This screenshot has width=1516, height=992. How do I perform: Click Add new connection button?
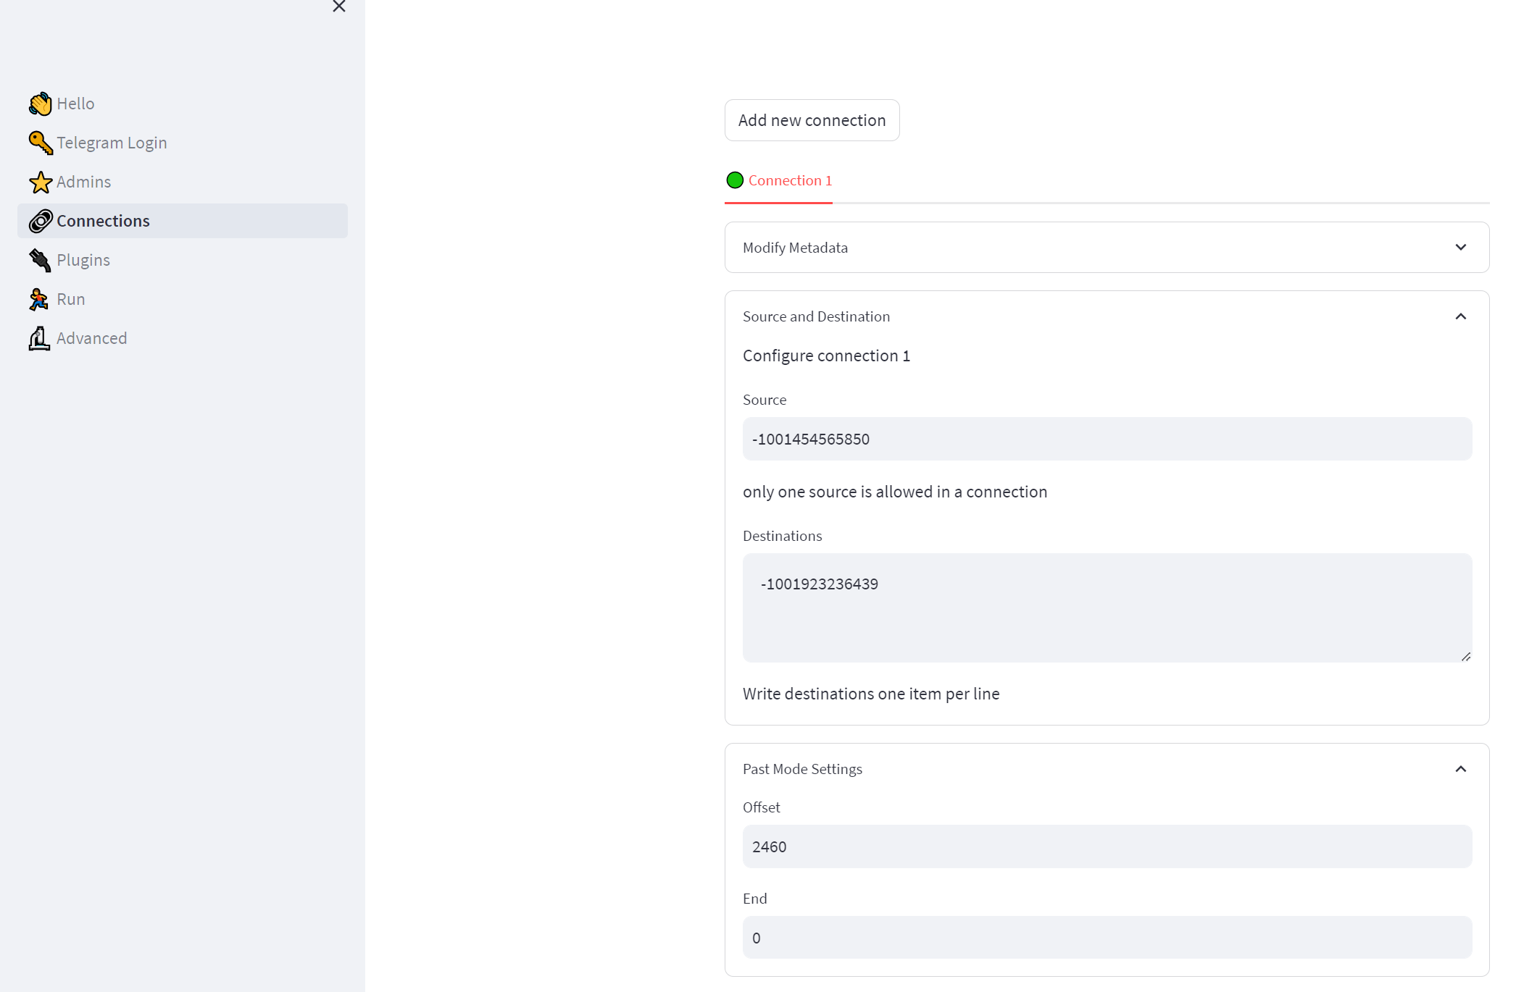click(x=811, y=119)
